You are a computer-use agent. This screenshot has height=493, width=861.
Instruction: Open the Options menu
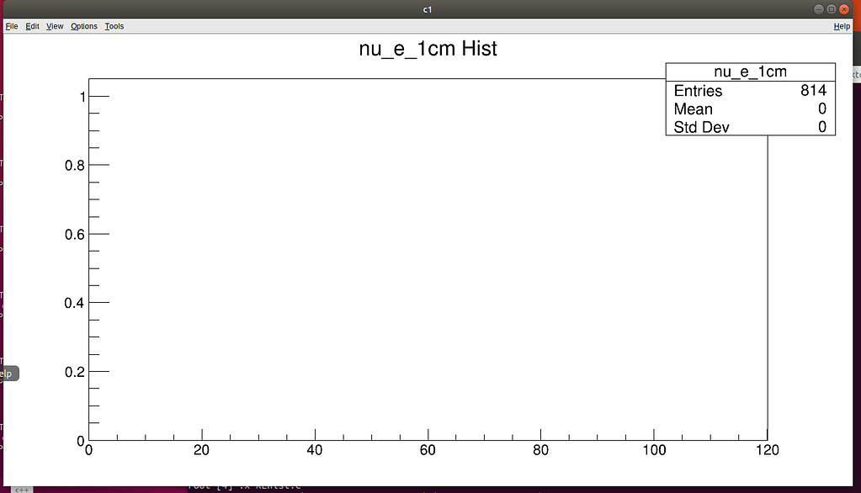pyautogui.click(x=83, y=26)
